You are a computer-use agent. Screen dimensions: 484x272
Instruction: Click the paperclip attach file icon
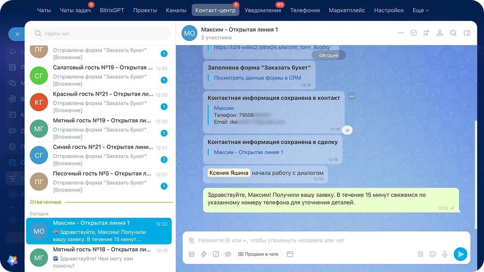point(192,241)
